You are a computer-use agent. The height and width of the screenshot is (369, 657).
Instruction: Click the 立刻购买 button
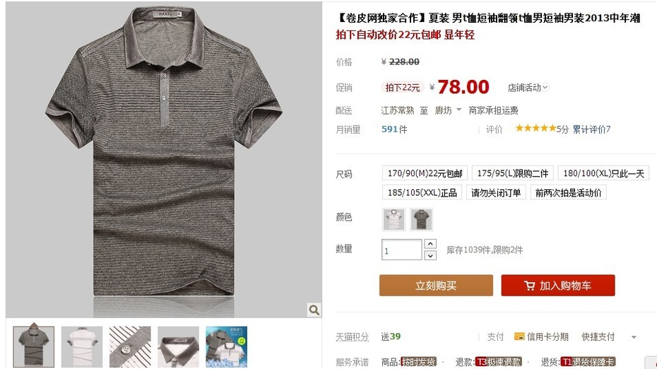point(436,286)
